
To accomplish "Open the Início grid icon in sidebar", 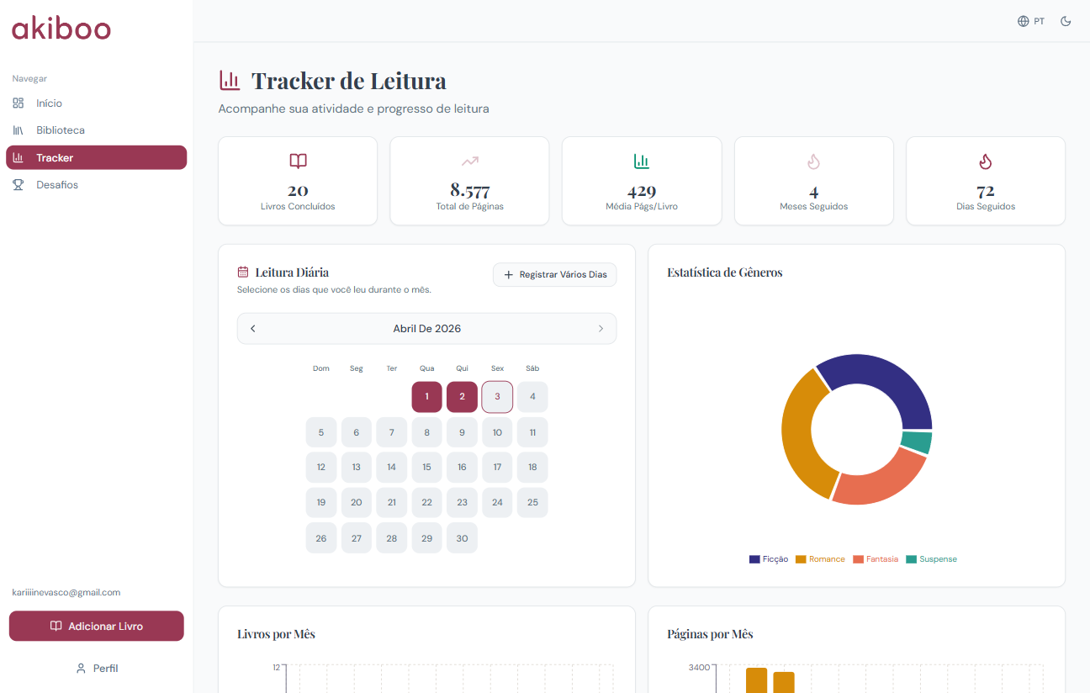I will pos(18,103).
